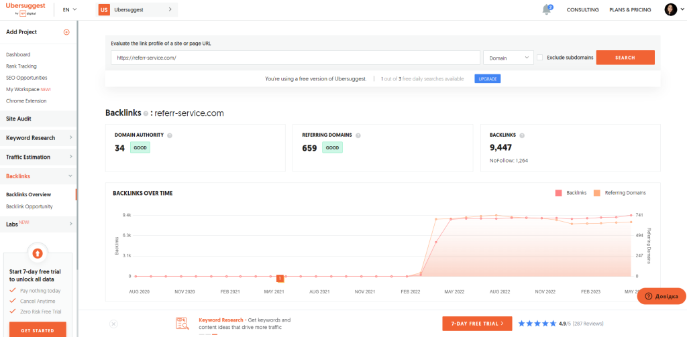Open the Domain scope dropdown
This screenshot has width=687, height=337.
pos(508,58)
